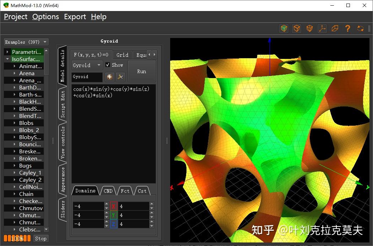Cut the component with the scissors icon
This screenshot has width=373, height=246.
[x=120, y=77]
